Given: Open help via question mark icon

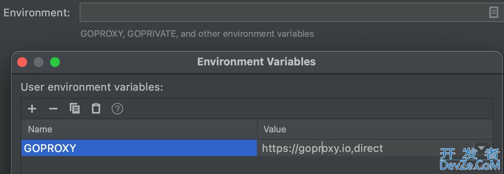Looking at the screenshot, I should pyautogui.click(x=117, y=109).
